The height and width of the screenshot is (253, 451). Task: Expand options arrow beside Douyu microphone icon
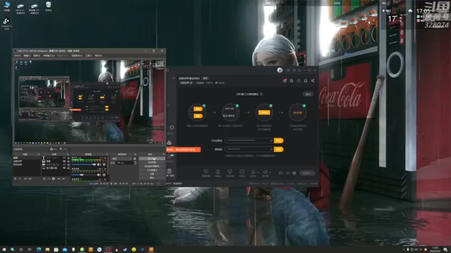(258, 173)
